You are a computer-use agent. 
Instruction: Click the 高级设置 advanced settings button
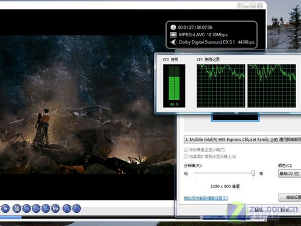[x=290, y=198]
